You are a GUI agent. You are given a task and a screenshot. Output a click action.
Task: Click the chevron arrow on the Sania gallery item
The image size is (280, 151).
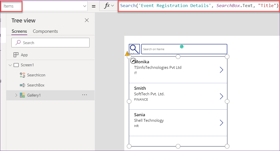(x=221, y=123)
